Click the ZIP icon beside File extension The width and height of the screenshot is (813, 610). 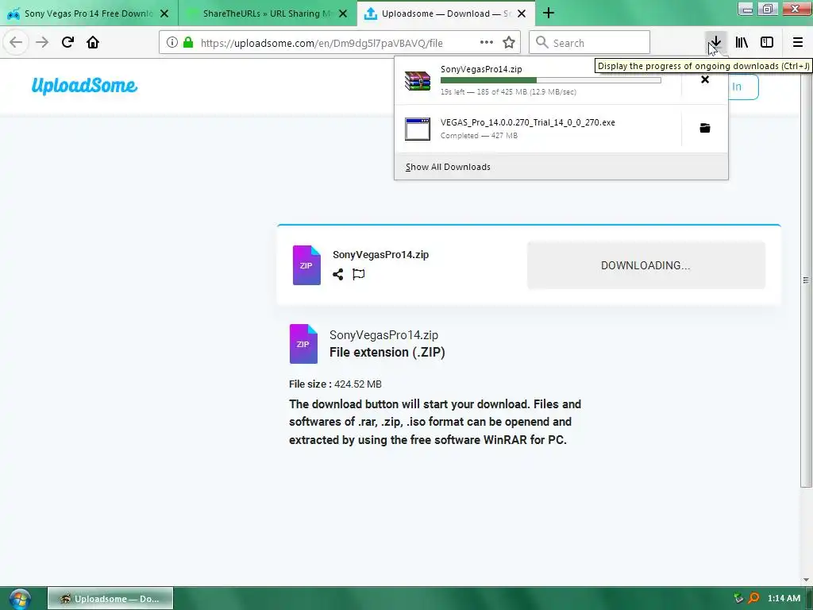[303, 344]
